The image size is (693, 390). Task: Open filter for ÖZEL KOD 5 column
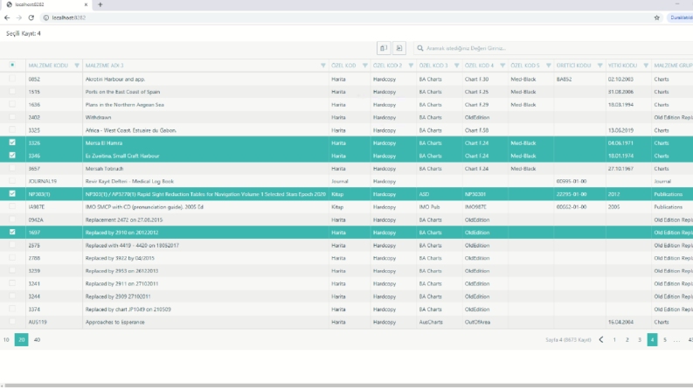[549, 66]
